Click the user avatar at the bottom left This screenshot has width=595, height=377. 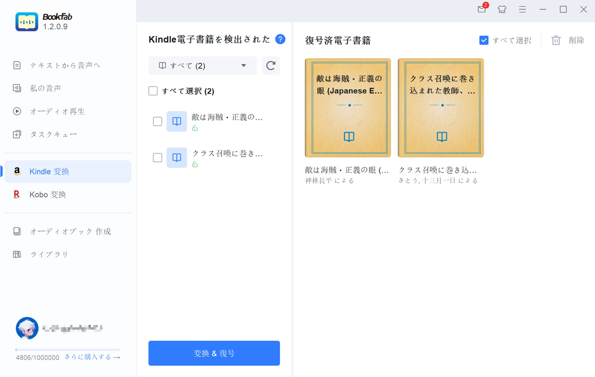coord(27,328)
